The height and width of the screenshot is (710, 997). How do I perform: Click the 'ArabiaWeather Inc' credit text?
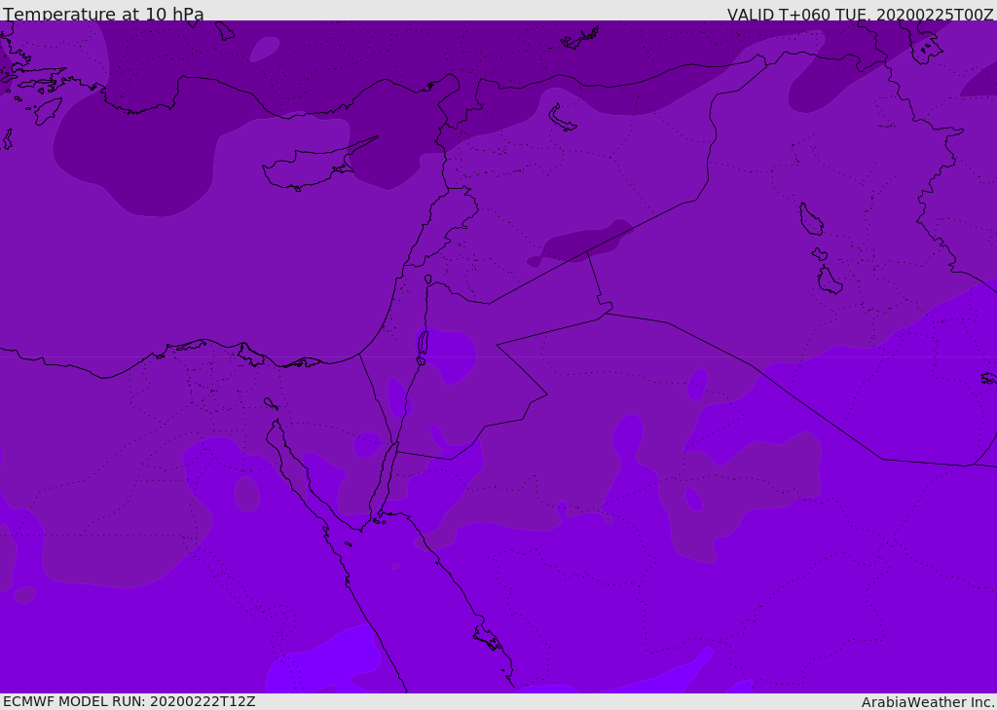[x=927, y=702]
